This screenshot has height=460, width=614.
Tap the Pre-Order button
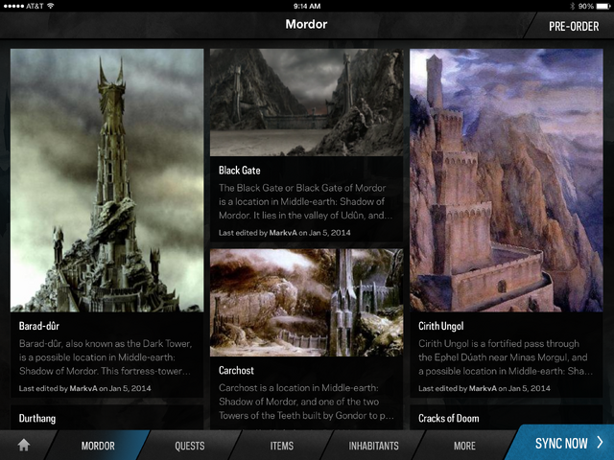point(574,26)
